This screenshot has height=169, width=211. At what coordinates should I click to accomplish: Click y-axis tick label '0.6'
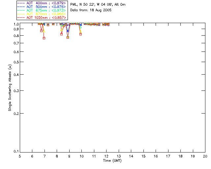coord(16,52)
